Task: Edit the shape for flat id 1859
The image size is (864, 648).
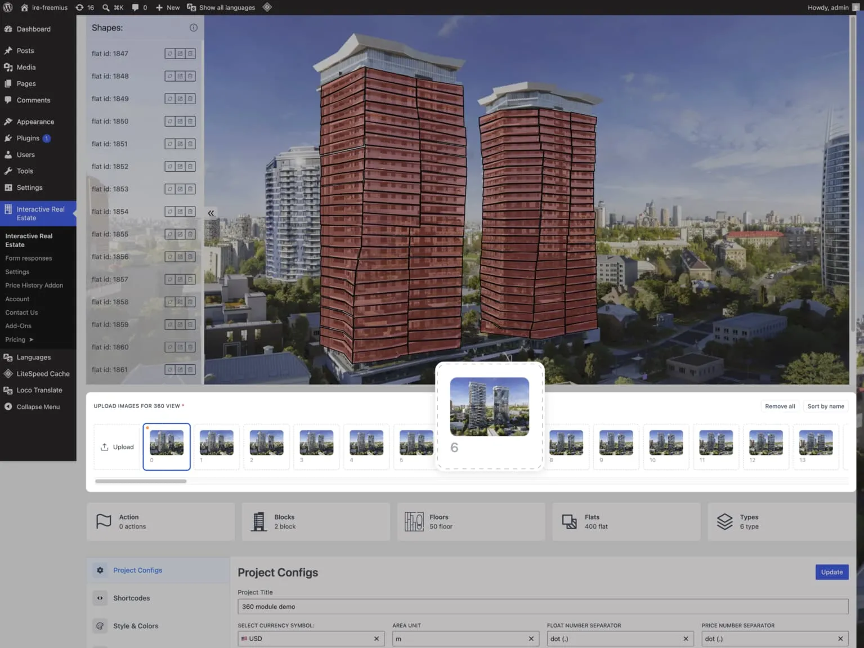Action: click(180, 324)
